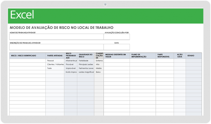Click the 'Principais Lesões' cell
Viewport: 211px width, 124px height.
(x=86, y=64)
